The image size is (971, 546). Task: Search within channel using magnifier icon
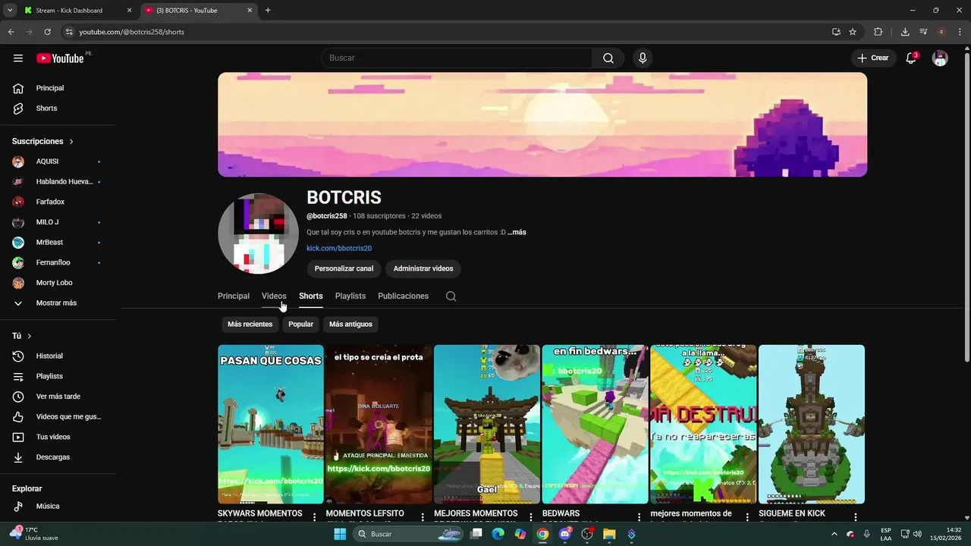coord(451,297)
